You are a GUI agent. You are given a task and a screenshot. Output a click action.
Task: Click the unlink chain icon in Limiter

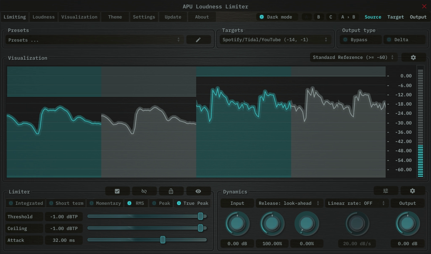144,191
